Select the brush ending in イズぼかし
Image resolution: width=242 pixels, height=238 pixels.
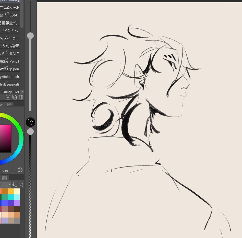click(x=10, y=15)
